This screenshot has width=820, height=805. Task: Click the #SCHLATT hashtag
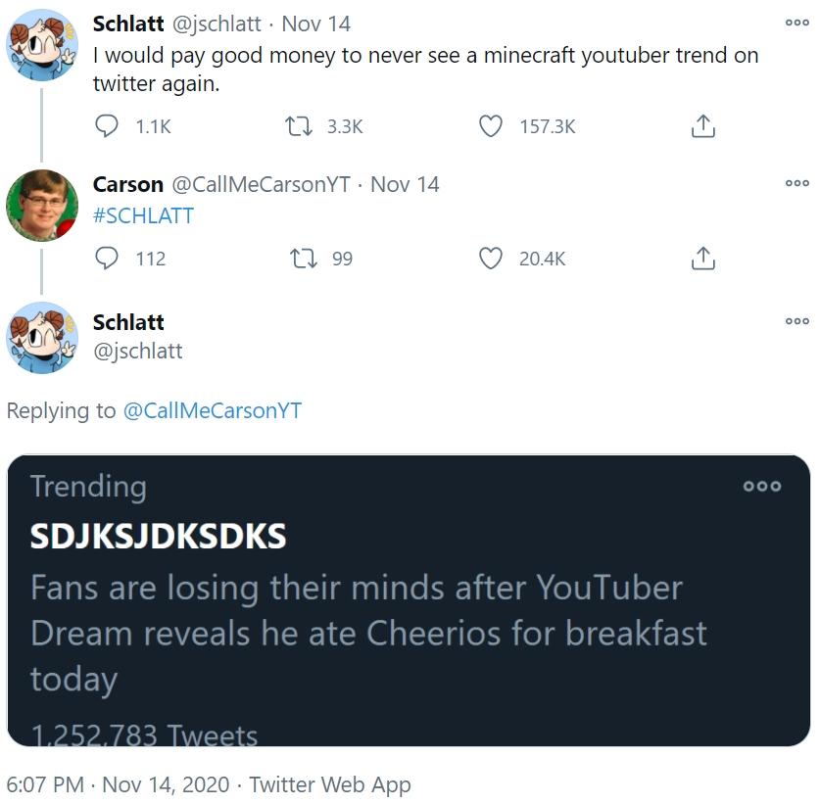click(142, 215)
